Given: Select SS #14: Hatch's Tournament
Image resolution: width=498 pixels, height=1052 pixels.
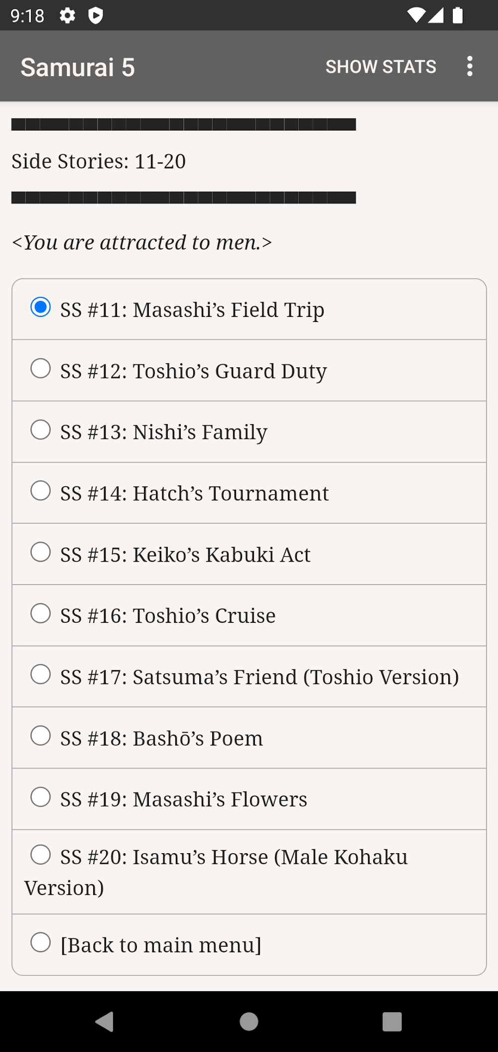Looking at the screenshot, I should pos(249,493).
